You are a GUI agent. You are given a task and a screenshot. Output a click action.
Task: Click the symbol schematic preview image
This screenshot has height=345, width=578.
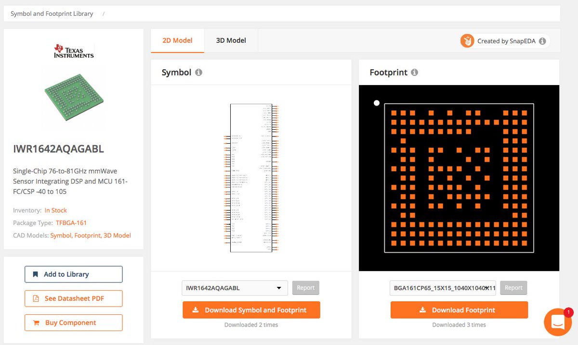pyautogui.click(x=251, y=178)
